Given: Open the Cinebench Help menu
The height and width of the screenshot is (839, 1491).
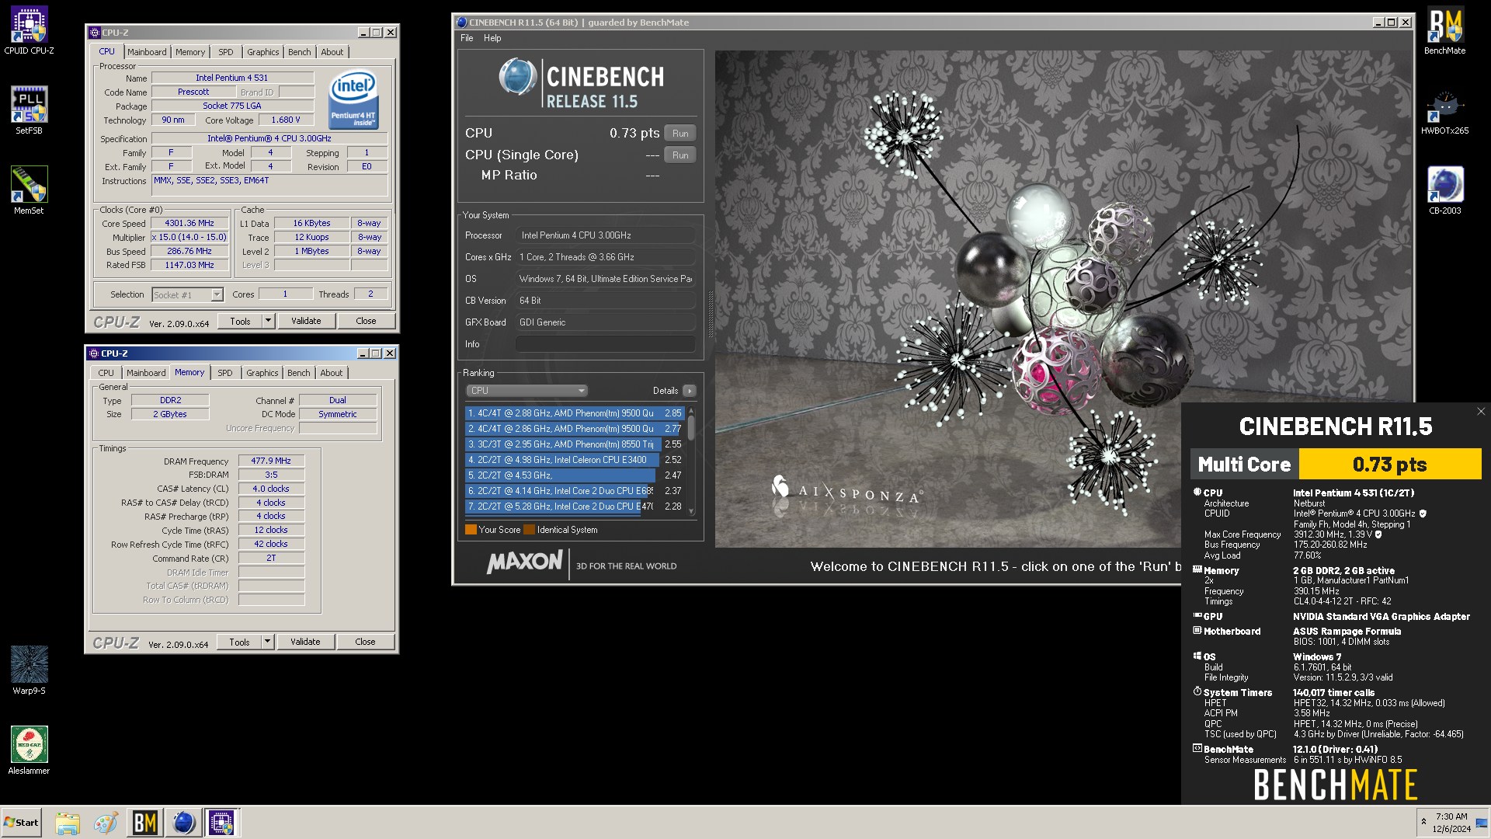Looking at the screenshot, I should pos(492,38).
